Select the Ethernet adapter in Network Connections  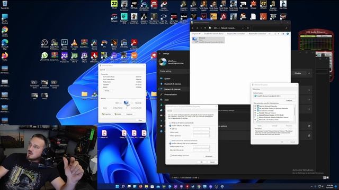coord(208,40)
